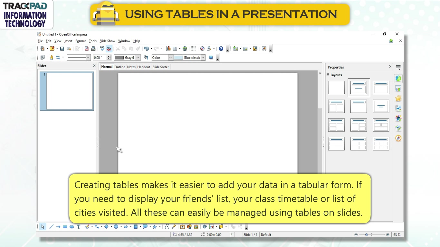Select the arrow Select tool
Screen dimensions: 440x247
point(43,227)
